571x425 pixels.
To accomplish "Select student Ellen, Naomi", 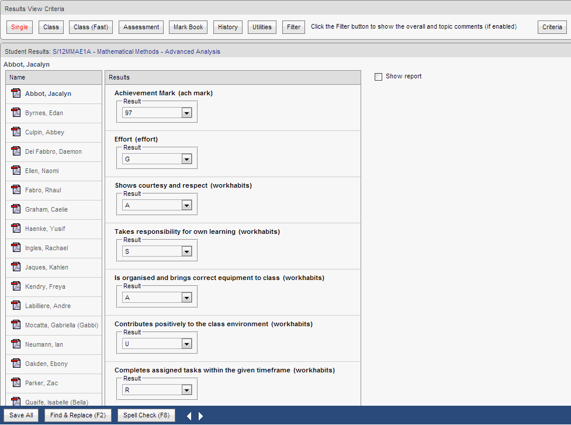I will [x=42, y=171].
